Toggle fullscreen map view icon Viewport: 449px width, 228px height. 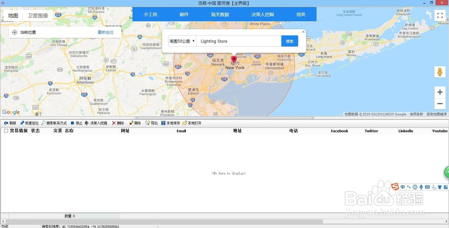[x=440, y=15]
